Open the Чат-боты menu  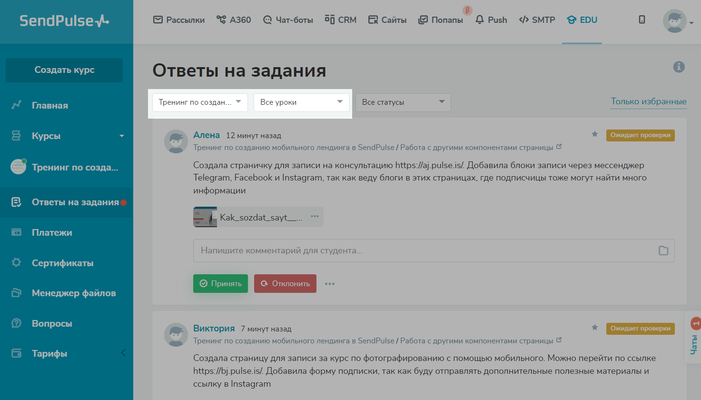(x=288, y=20)
